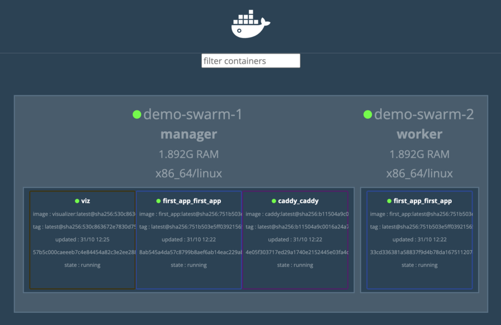This screenshot has height=325, width=501.
Task: Click green dot of worker's first_app_first_app
Action: (x=389, y=201)
